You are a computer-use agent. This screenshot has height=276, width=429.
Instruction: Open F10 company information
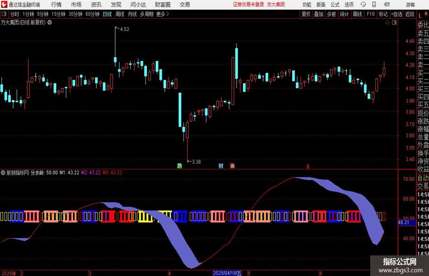370,14
